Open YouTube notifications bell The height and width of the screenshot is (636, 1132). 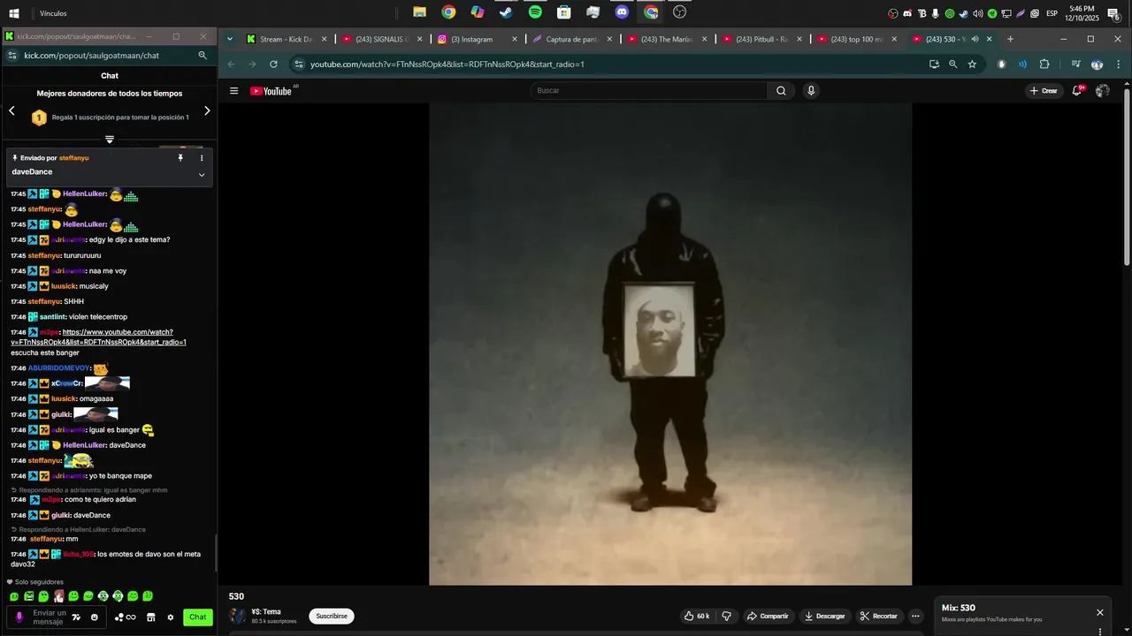[1077, 91]
